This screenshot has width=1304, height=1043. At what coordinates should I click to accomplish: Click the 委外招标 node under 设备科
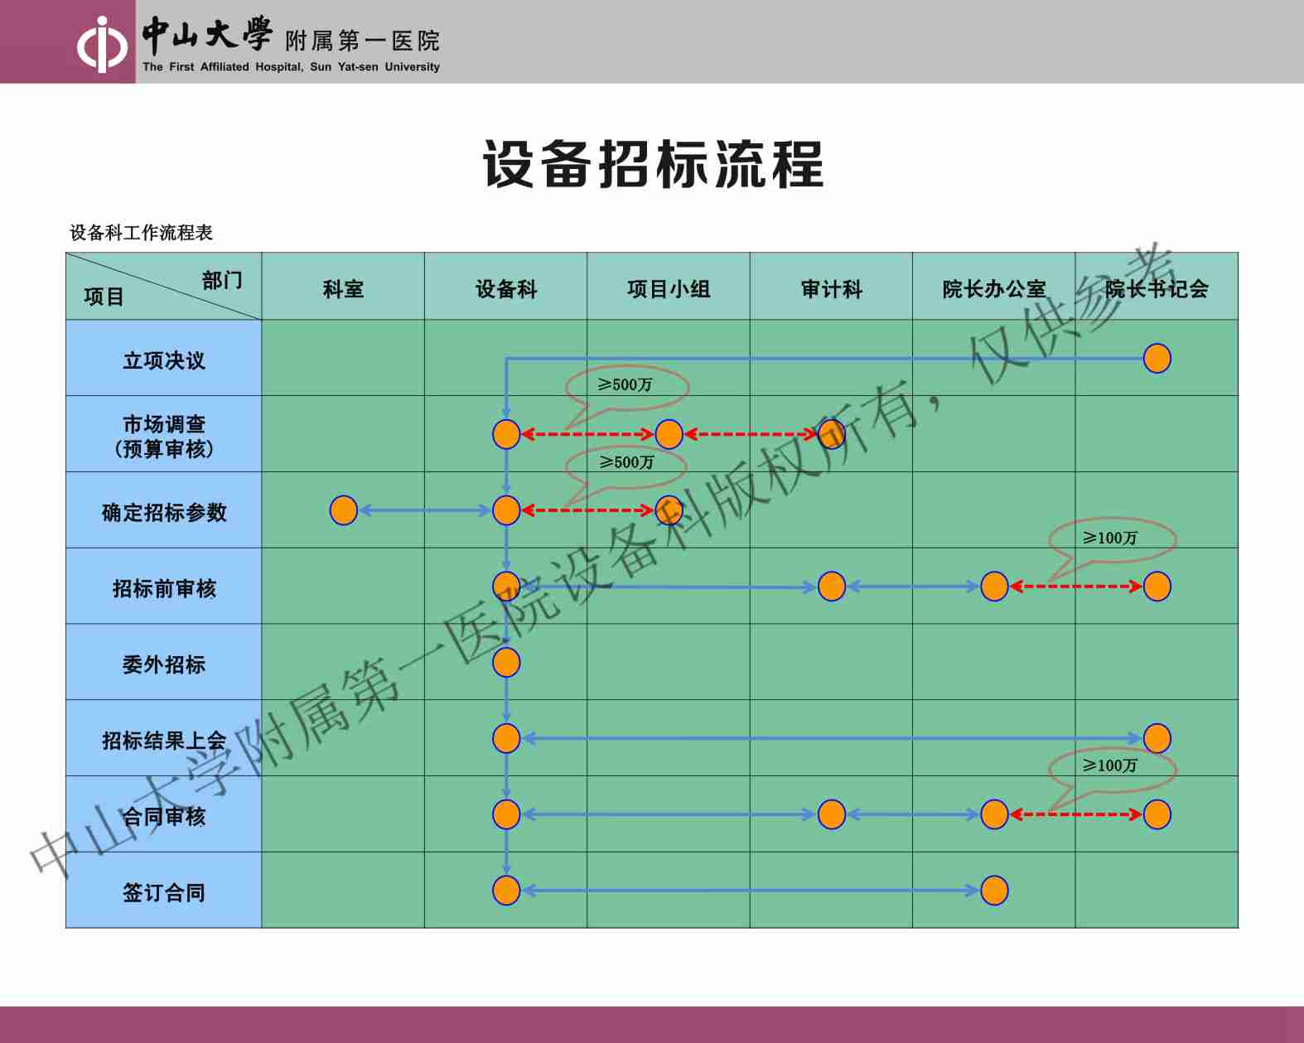click(x=506, y=663)
